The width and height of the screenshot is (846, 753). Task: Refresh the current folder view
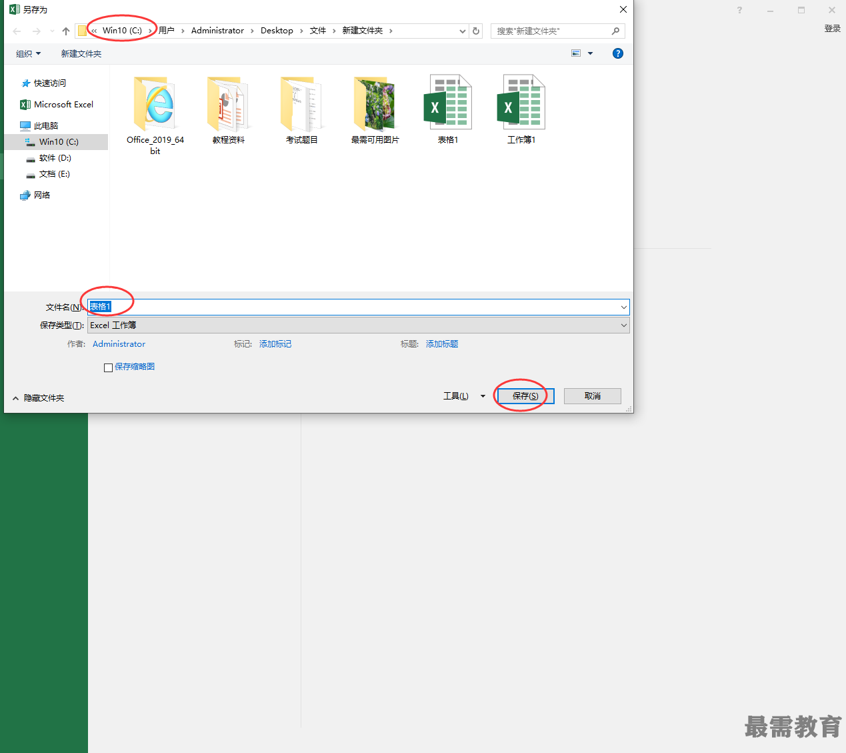476,31
